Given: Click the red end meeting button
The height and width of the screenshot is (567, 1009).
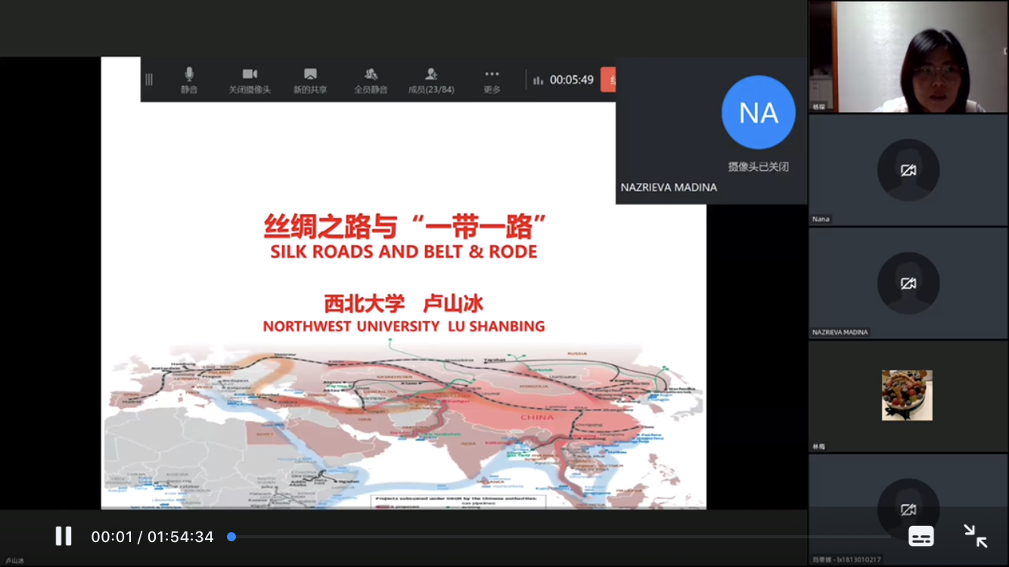Looking at the screenshot, I should 608,79.
